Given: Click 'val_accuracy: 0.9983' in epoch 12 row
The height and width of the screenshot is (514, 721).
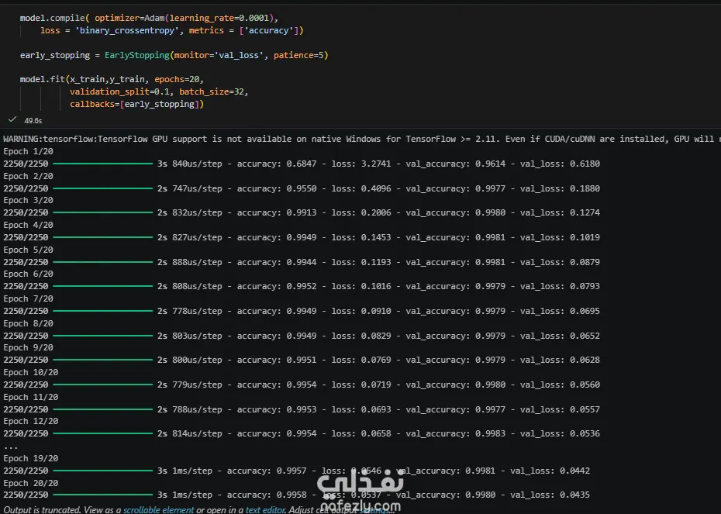Looking at the screenshot, I should pos(456,433).
